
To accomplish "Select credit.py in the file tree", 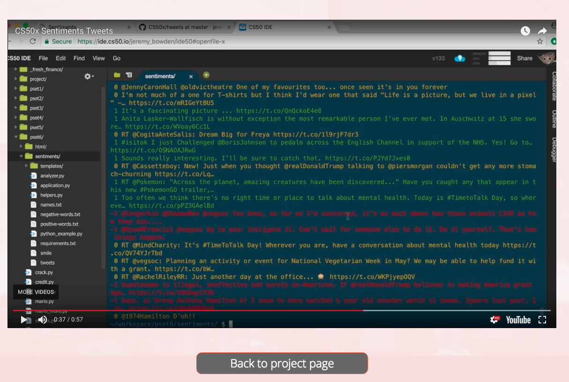I will (44, 282).
